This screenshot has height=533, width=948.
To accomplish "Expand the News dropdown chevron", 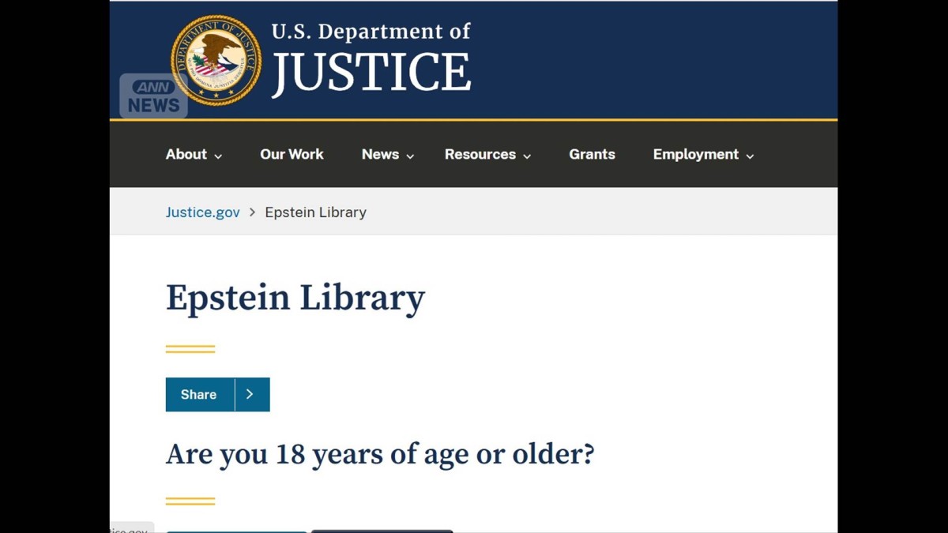I will (410, 156).
